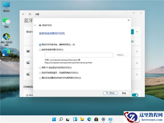Open Xiaobai system reinstall desktop shortcut
The image size is (164, 123).
6,40
